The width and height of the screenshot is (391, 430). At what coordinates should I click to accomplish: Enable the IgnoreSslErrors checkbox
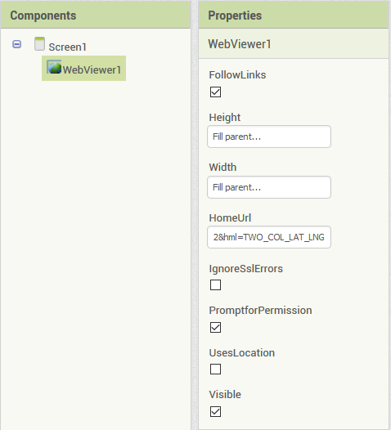point(215,285)
